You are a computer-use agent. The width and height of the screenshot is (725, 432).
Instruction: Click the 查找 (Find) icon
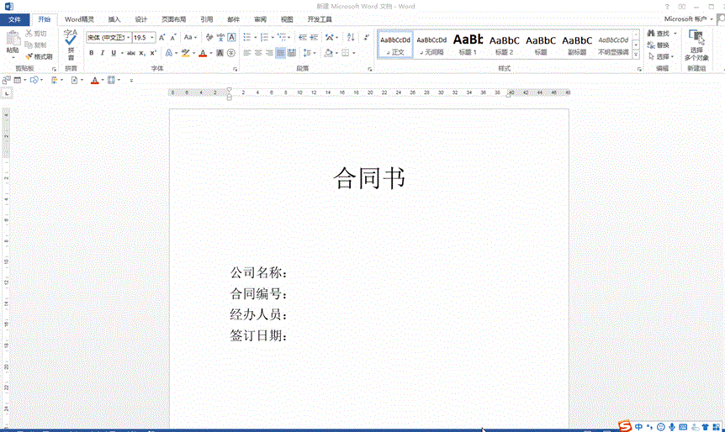[659, 34]
